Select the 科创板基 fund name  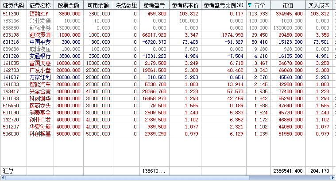[x=40, y=134]
